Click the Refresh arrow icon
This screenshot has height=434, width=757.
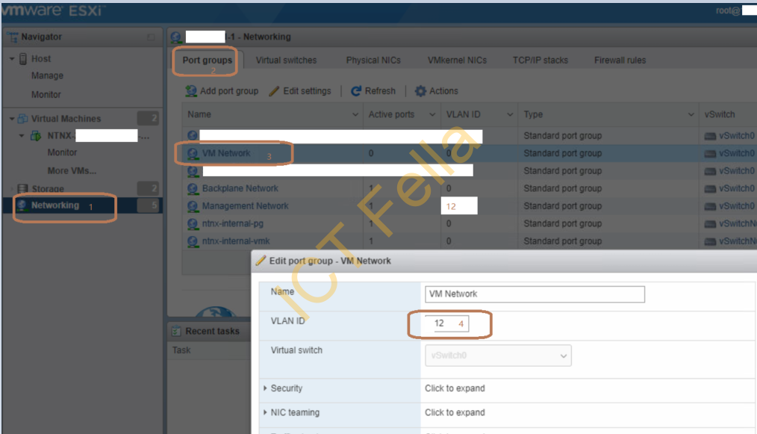point(356,91)
